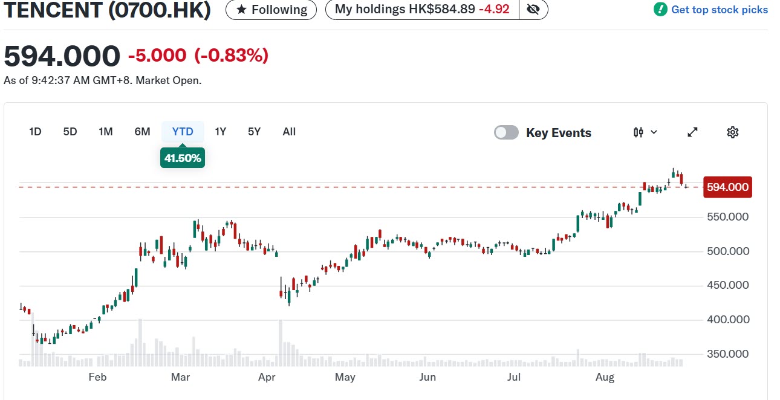Click the Mar month label
The height and width of the screenshot is (400, 780).
click(x=180, y=378)
